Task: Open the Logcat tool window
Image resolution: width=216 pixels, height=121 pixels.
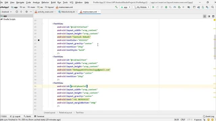Action: tap(15, 116)
